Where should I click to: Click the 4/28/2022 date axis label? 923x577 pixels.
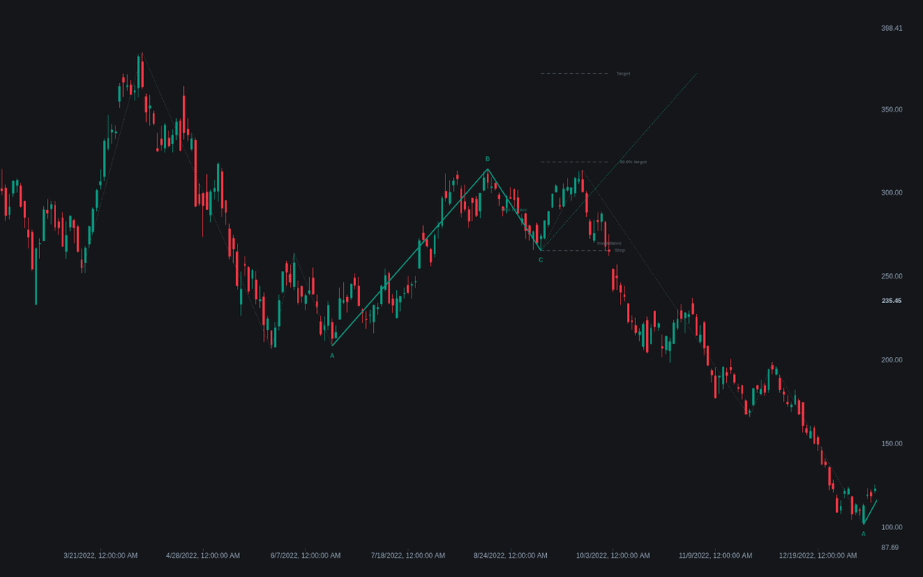click(203, 555)
